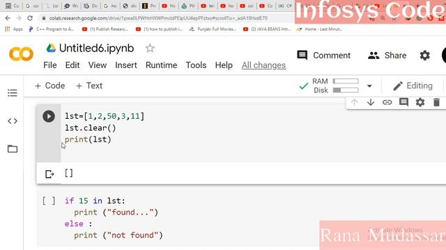Click the print ("not found") line

pos(118,235)
